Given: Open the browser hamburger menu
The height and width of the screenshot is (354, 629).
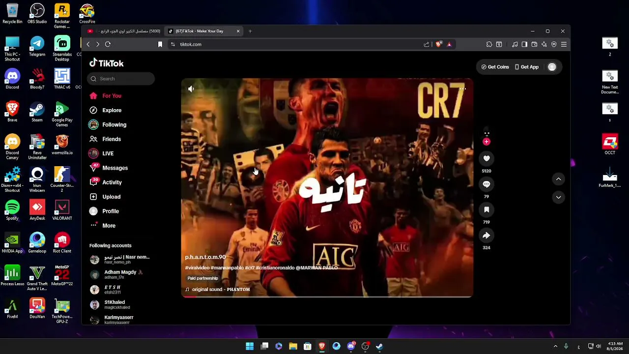Looking at the screenshot, I should pos(564,44).
